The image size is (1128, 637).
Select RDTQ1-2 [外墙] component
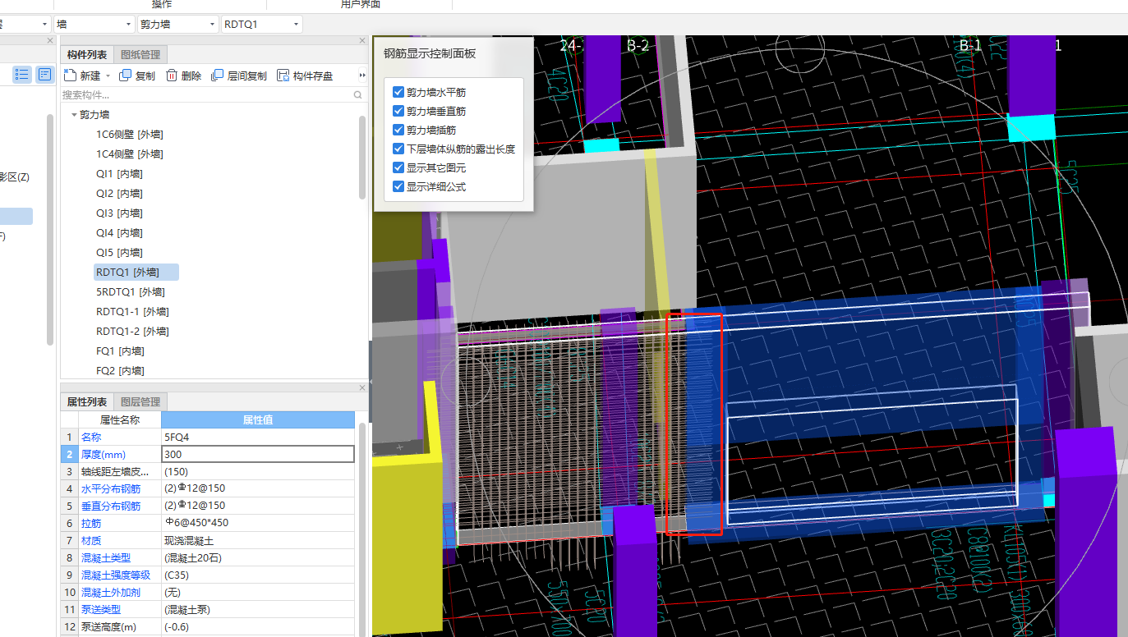coord(132,332)
